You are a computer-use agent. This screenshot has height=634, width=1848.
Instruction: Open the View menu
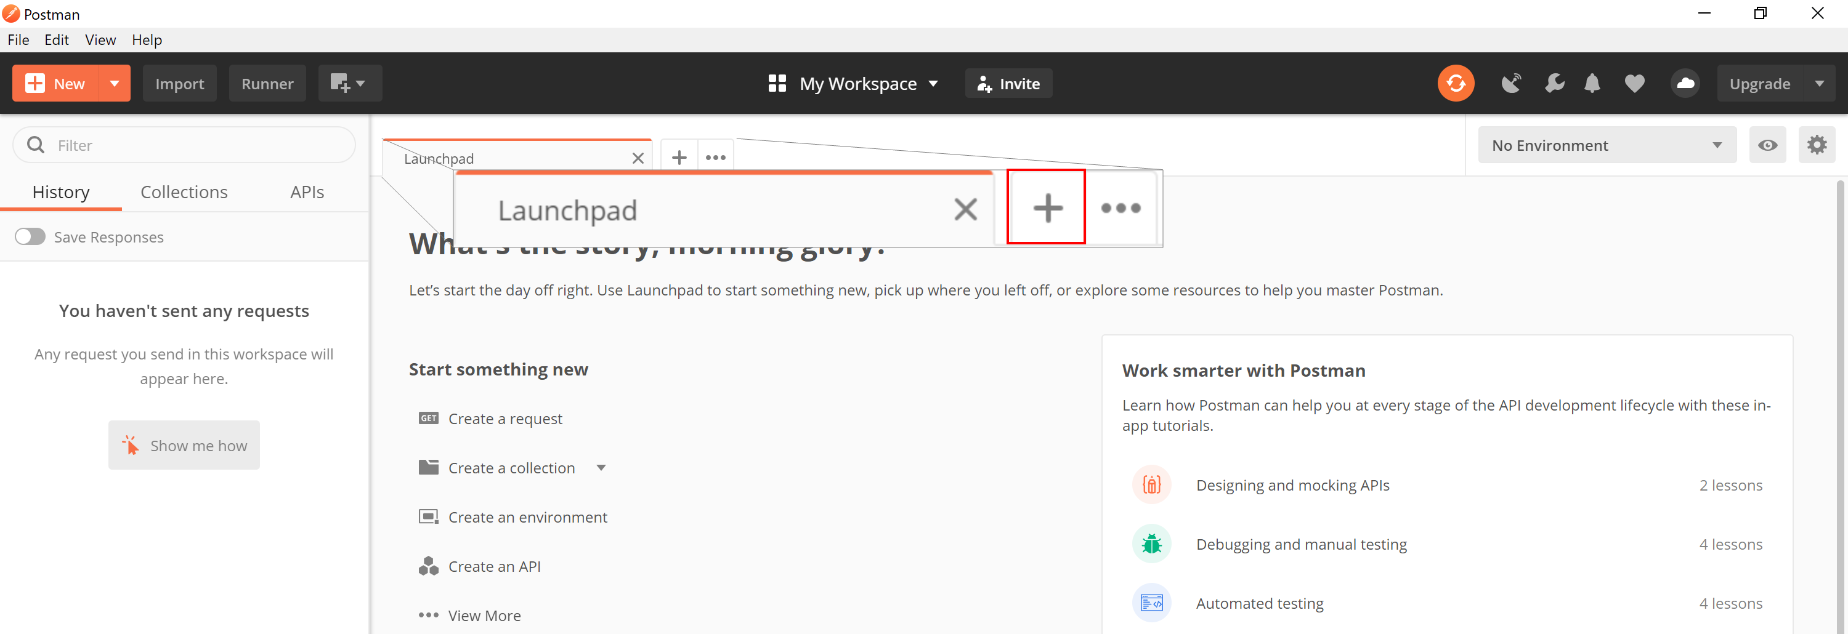[100, 40]
